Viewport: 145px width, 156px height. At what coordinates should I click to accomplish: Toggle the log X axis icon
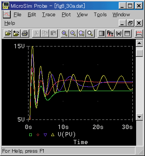click(x=102, y=33)
